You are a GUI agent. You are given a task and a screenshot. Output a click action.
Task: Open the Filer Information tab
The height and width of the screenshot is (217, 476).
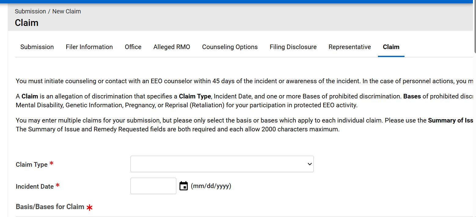coord(89,47)
